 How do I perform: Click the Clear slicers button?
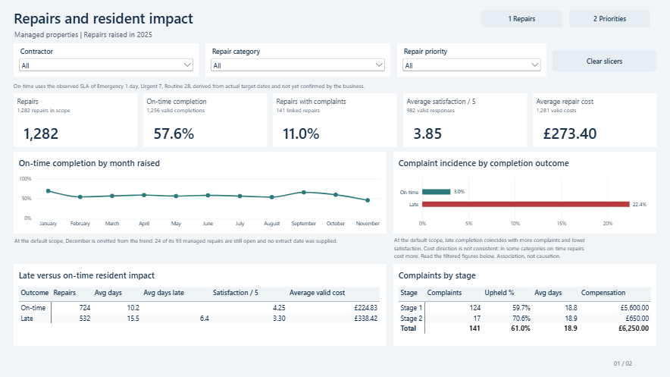(604, 61)
